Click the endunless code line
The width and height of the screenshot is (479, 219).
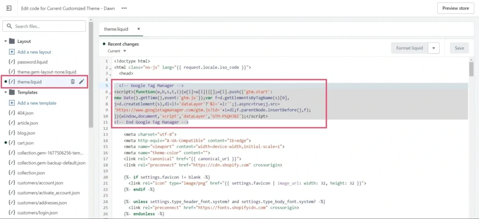tap(144, 214)
